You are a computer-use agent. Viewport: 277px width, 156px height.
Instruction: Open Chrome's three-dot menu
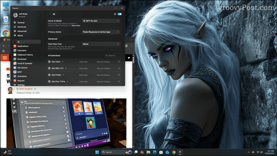pyautogui.click(x=131, y=46)
